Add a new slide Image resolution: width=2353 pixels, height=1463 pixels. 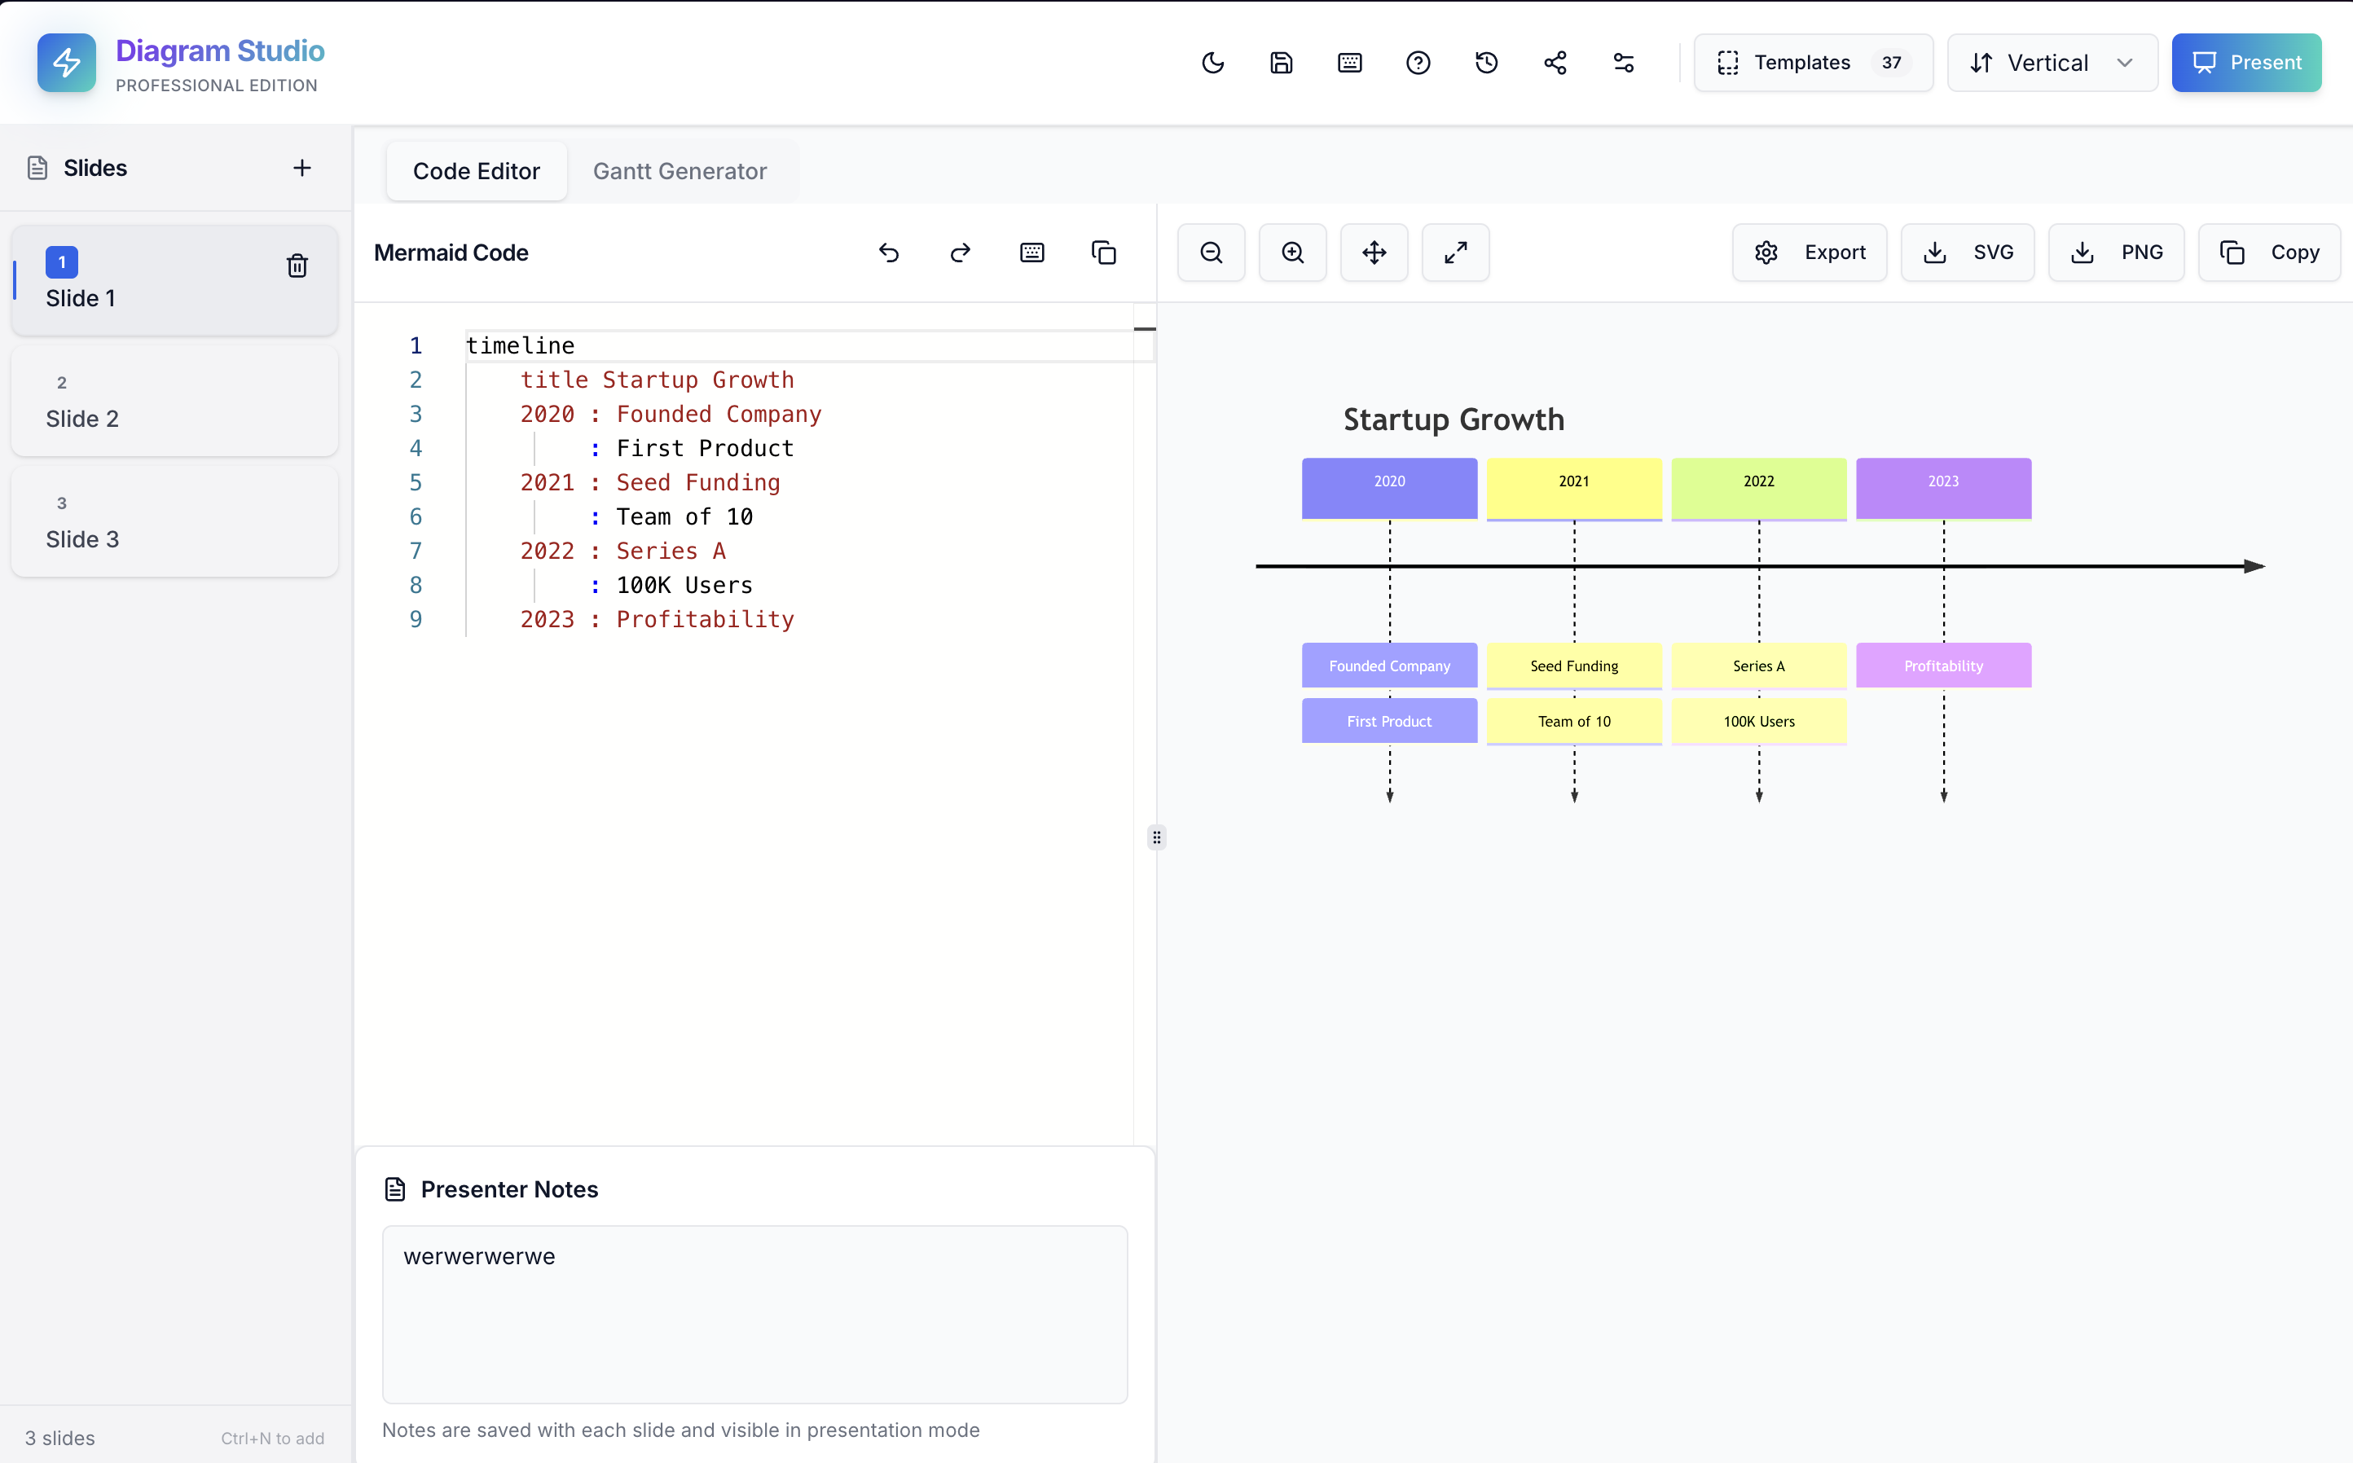[x=301, y=167]
